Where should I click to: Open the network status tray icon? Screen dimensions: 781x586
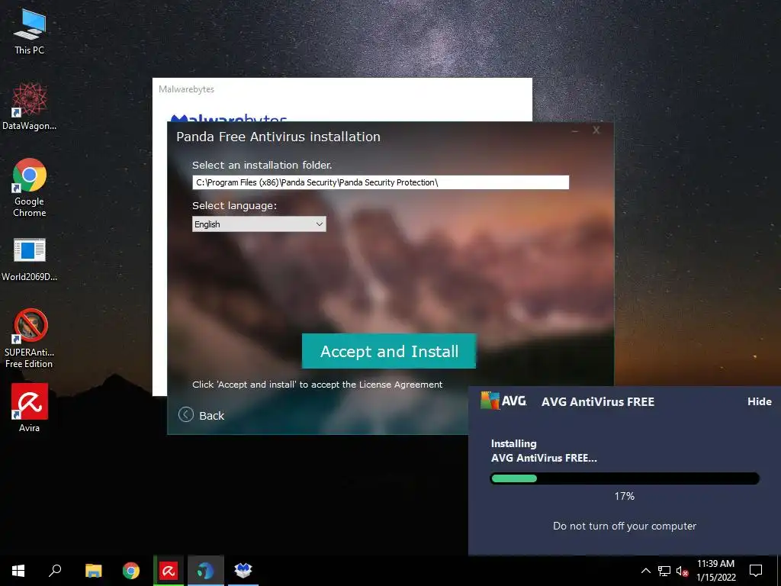pyautogui.click(x=664, y=571)
